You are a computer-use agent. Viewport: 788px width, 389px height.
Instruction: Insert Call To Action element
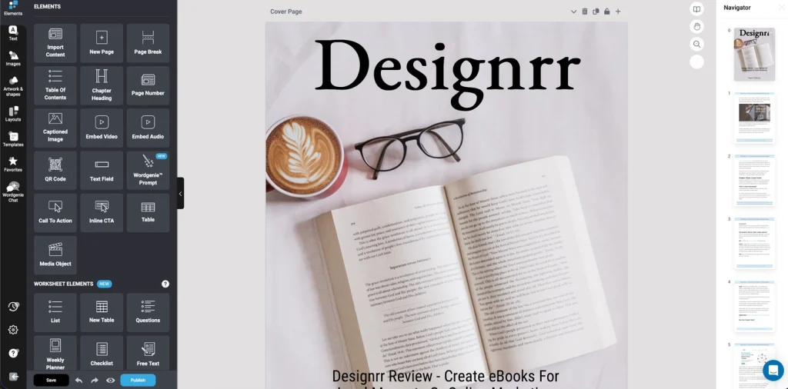[55, 213]
